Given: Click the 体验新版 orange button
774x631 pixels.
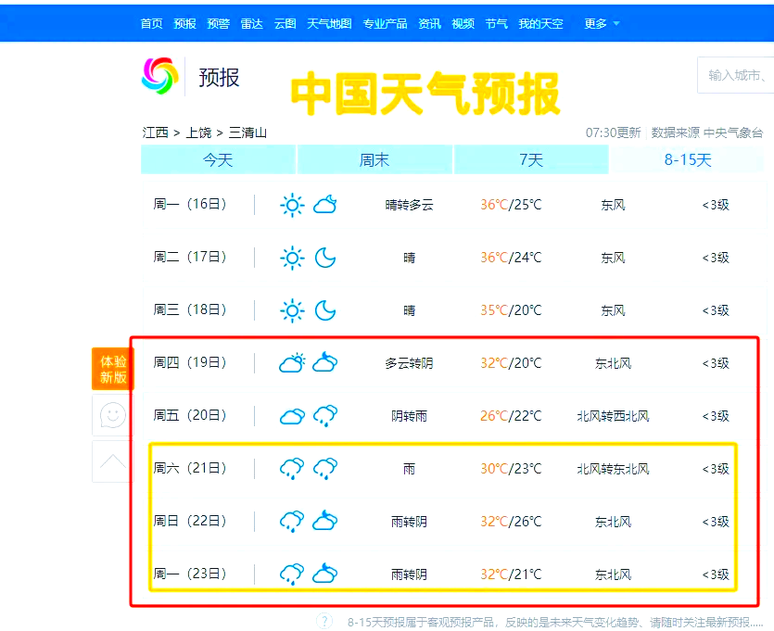Looking at the screenshot, I should (112, 369).
